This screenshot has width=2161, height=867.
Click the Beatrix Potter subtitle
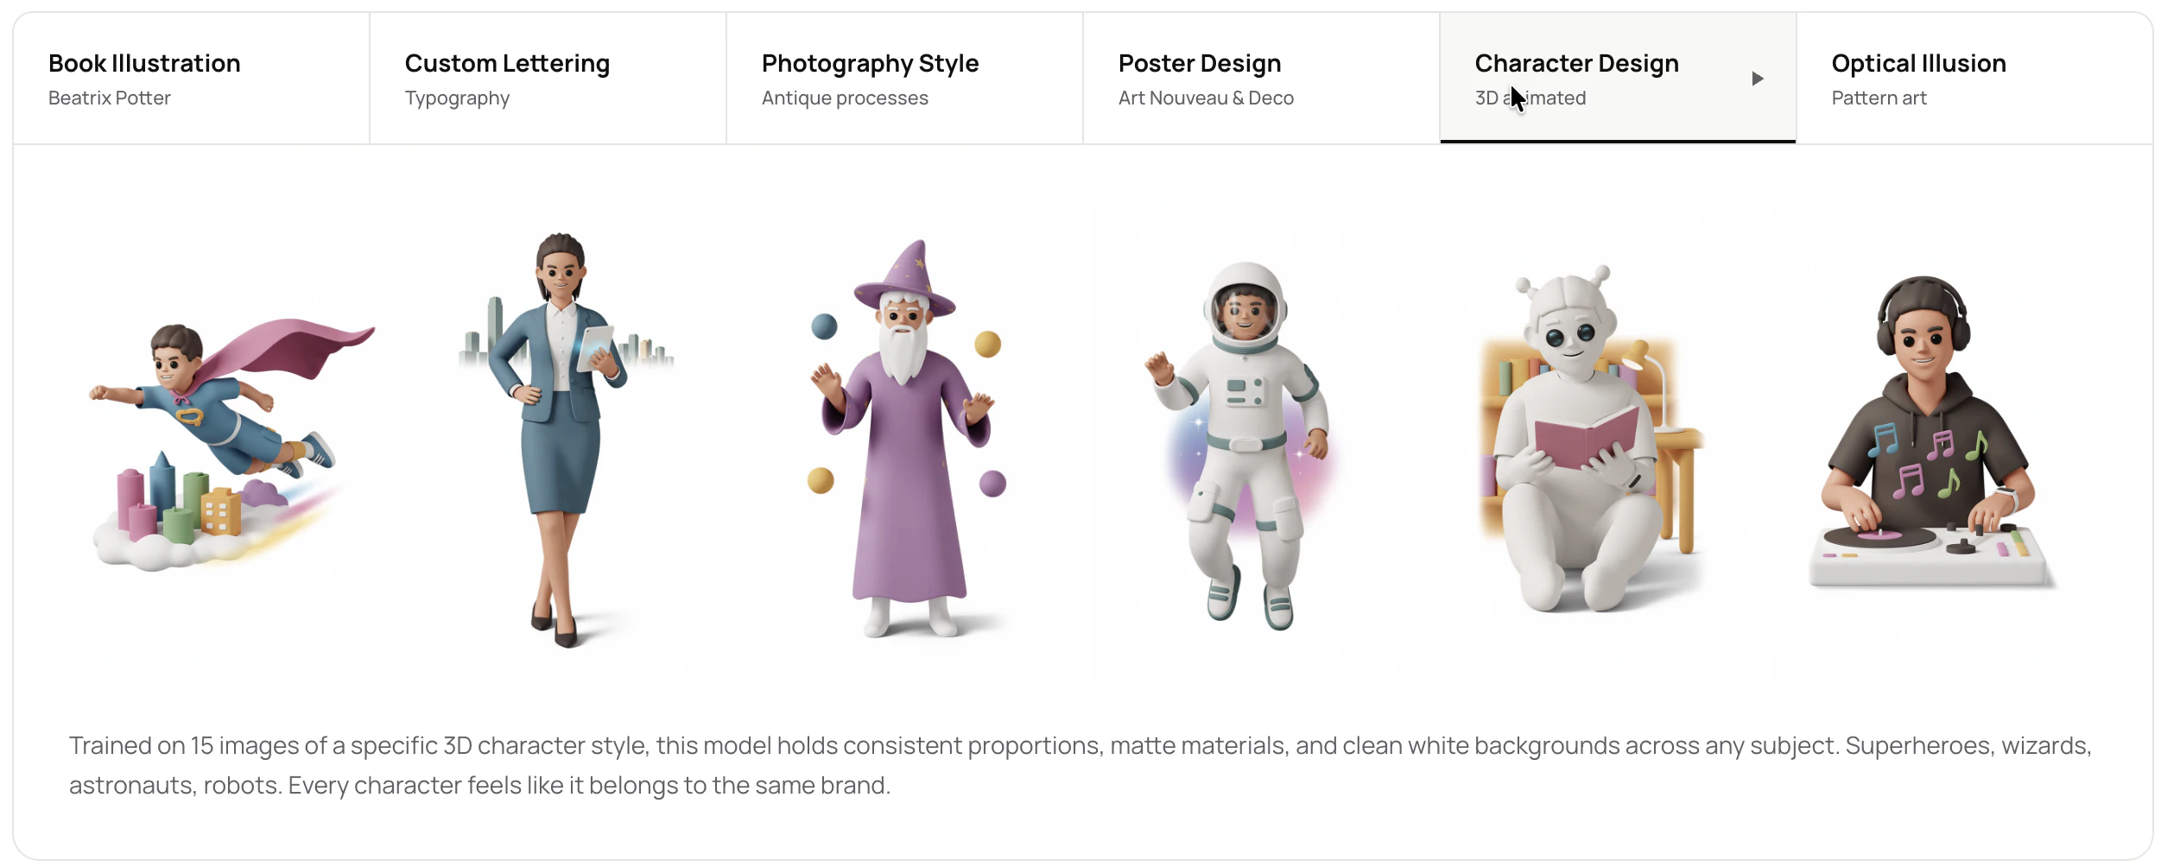110,98
